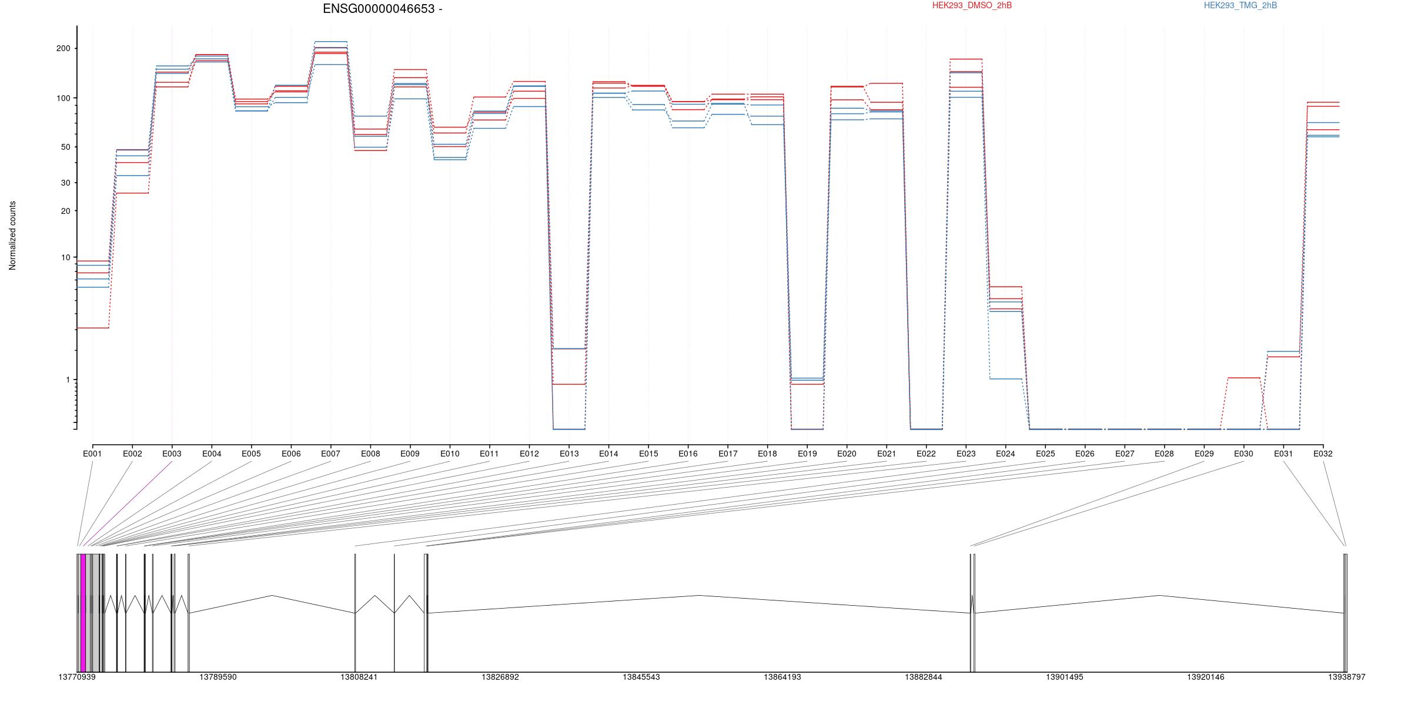
Task: Click exon label E032
Action: pos(1323,454)
